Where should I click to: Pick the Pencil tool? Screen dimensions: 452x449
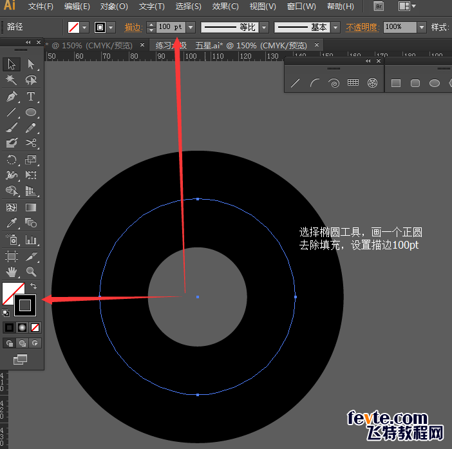click(31, 128)
